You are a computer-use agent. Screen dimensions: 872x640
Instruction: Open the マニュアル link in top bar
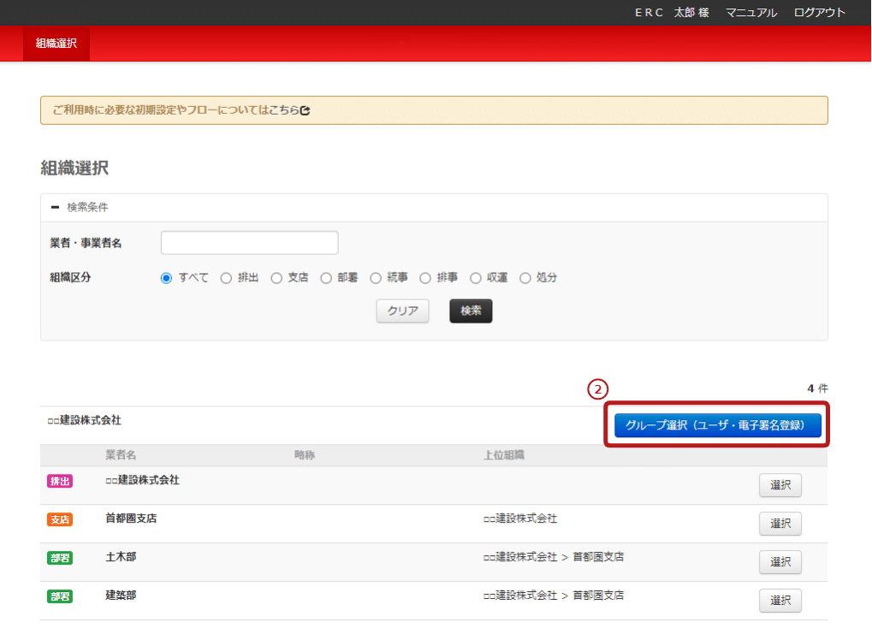751,13
